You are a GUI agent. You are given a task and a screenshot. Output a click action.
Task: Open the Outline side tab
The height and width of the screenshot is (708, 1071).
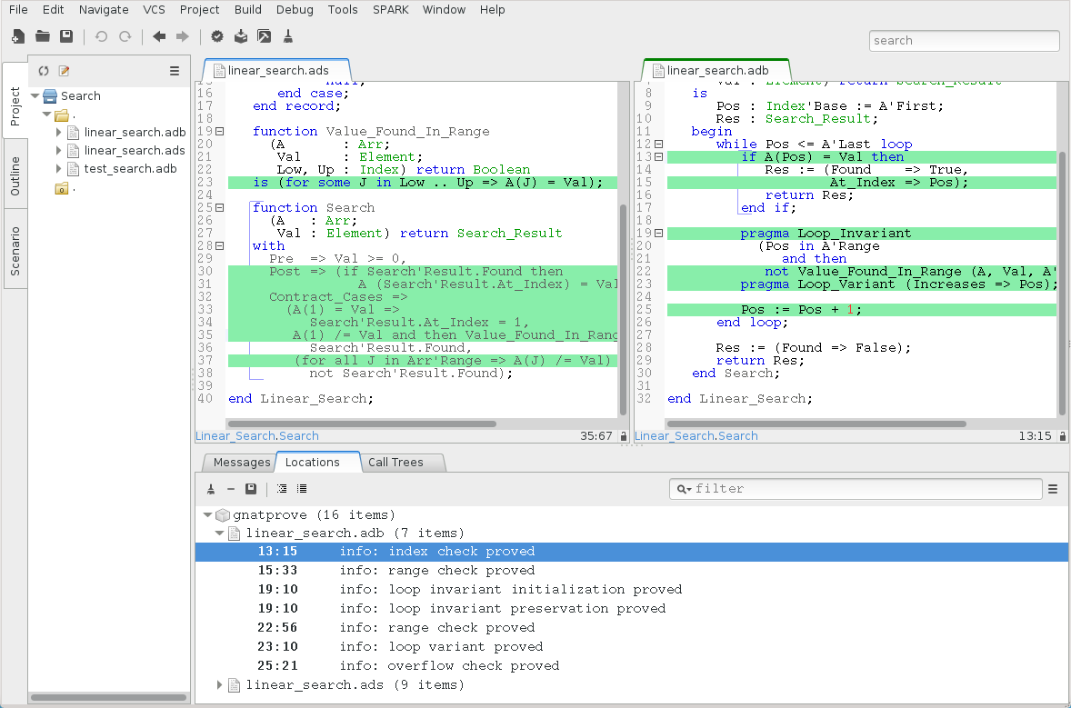click(15, 176)
